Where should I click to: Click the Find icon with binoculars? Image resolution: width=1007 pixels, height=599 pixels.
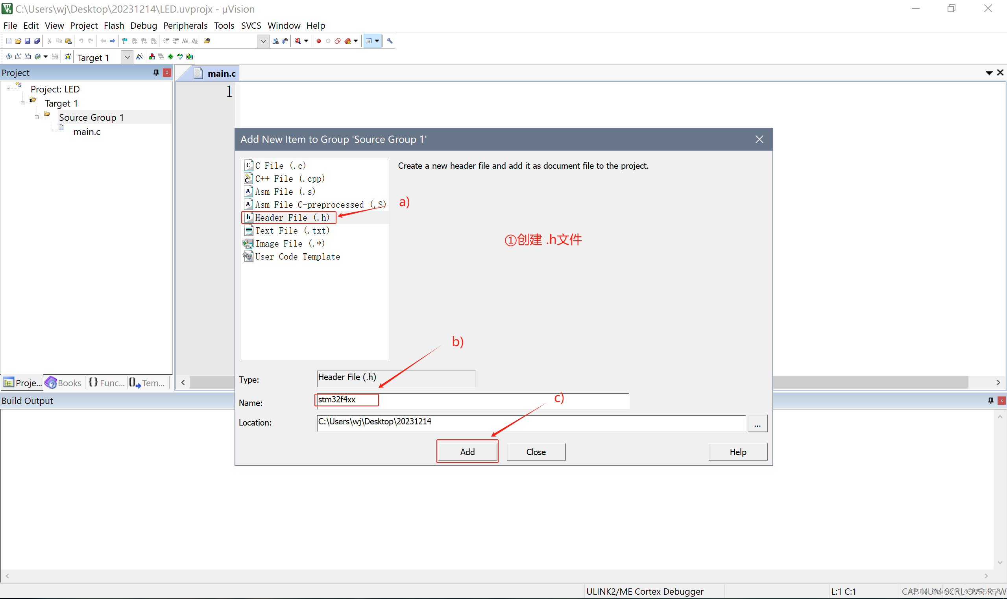[275, 41]
